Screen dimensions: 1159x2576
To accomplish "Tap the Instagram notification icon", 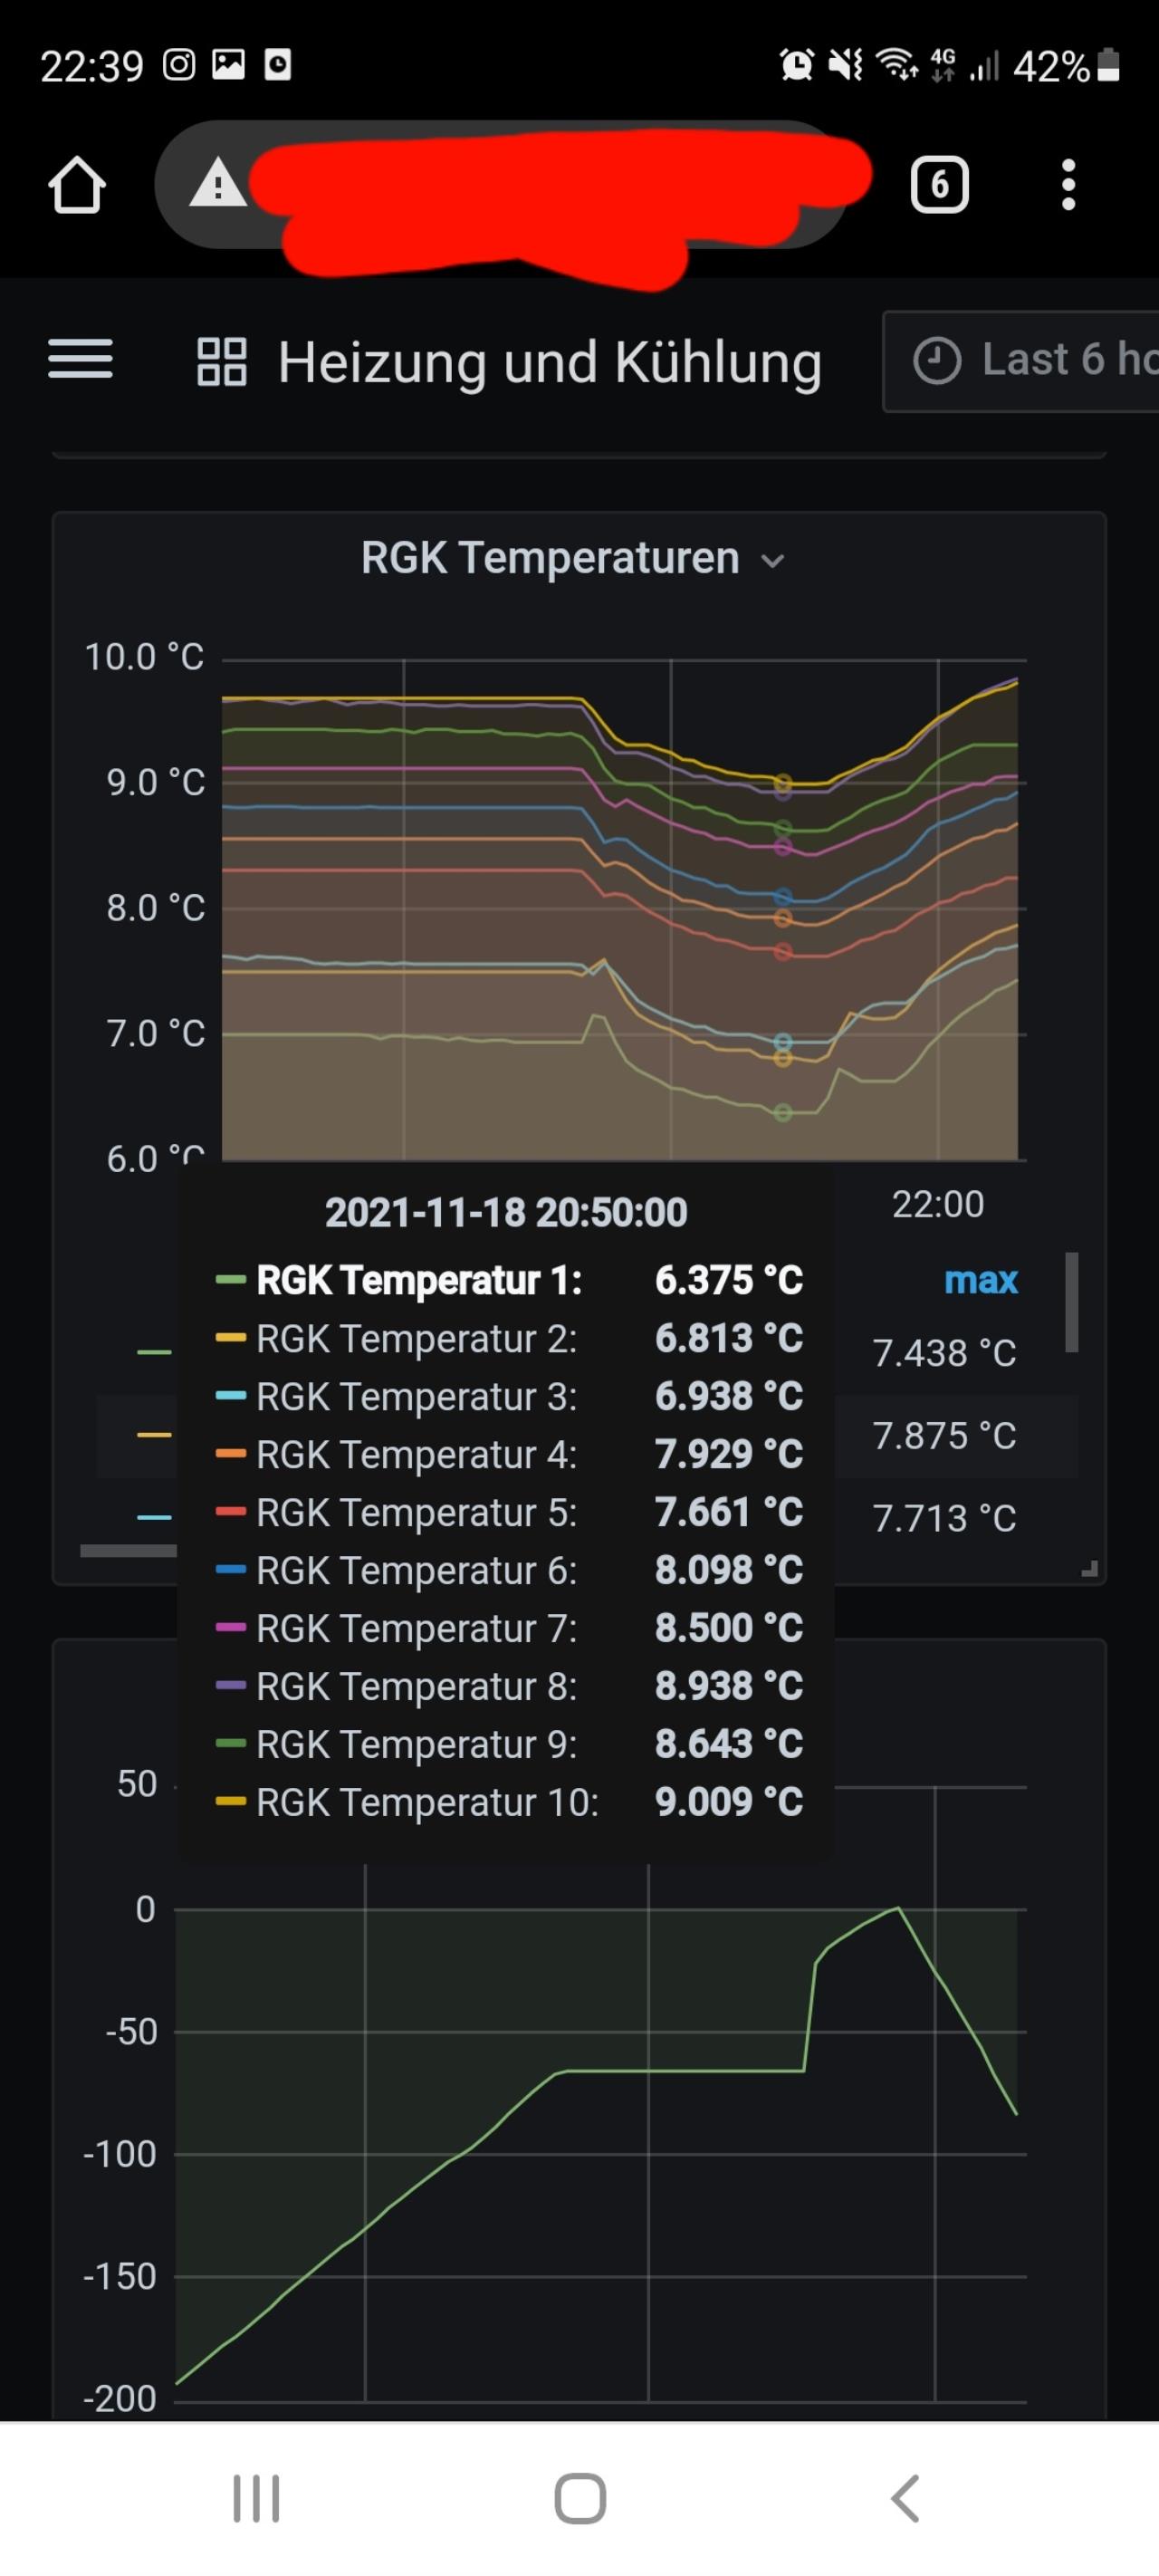I will coord(179,65).
